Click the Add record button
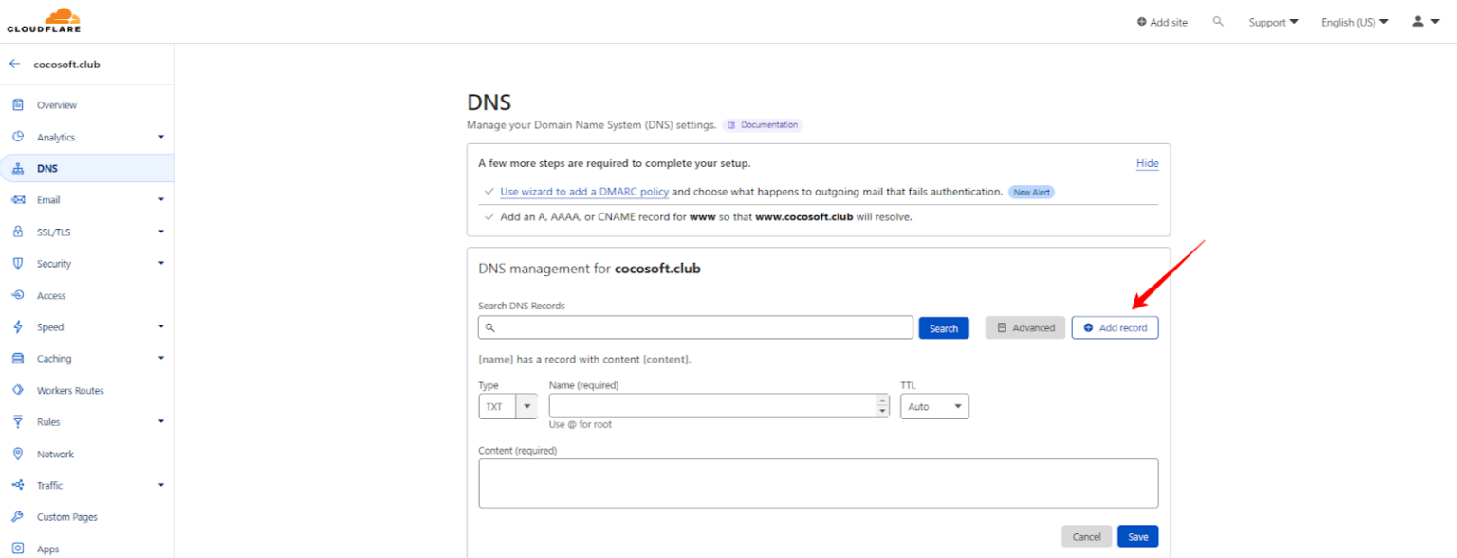The width and height of the screenshot is (1457, 558). click(x=1115, y=326)
